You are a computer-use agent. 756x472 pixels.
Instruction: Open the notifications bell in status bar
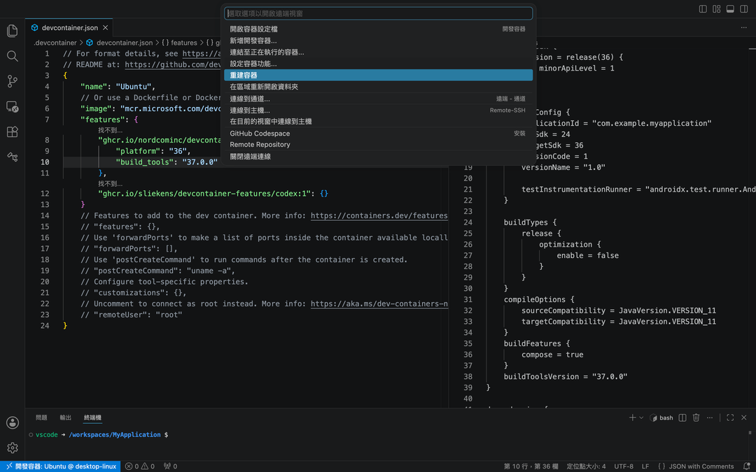(x=746, y=466)
